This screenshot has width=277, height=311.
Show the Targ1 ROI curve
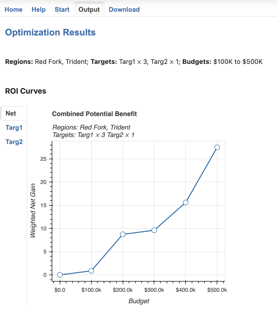point(14,128)
